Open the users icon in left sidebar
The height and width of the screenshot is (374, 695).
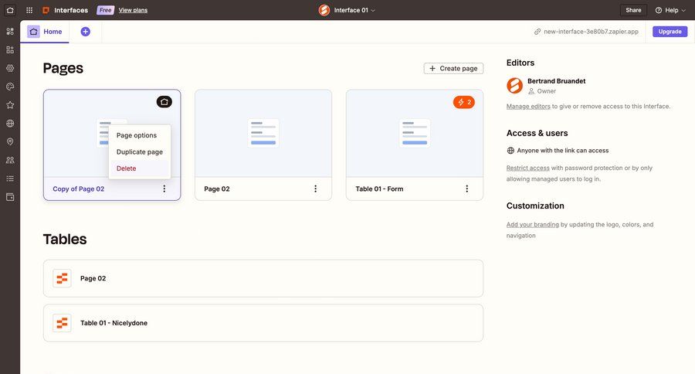click(10, 160)
